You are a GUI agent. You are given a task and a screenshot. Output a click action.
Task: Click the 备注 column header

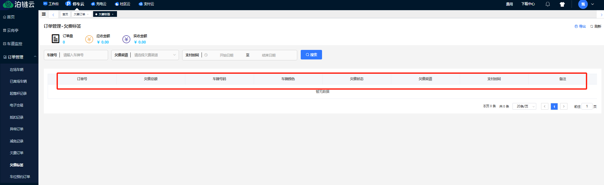point(563,79)
